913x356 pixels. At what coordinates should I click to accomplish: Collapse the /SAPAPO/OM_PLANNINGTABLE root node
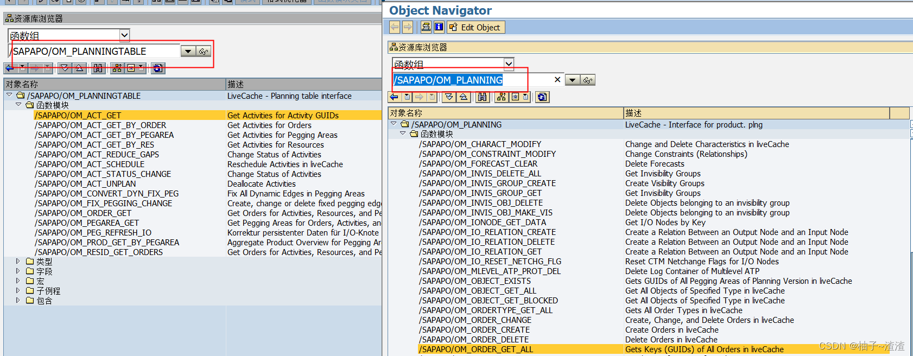tap(9, 95)
